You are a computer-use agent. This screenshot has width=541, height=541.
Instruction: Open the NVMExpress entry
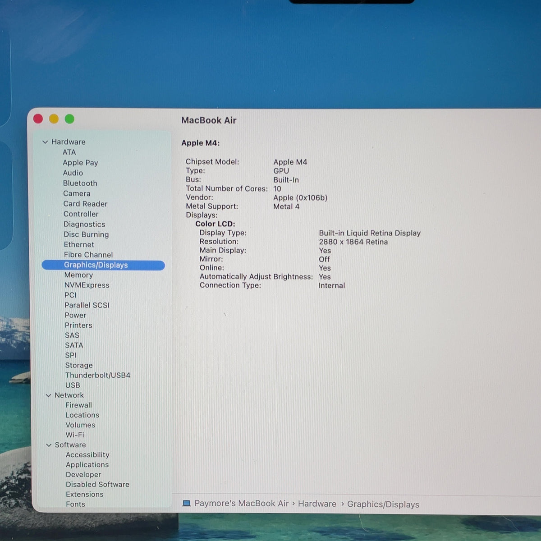(87, 285)
